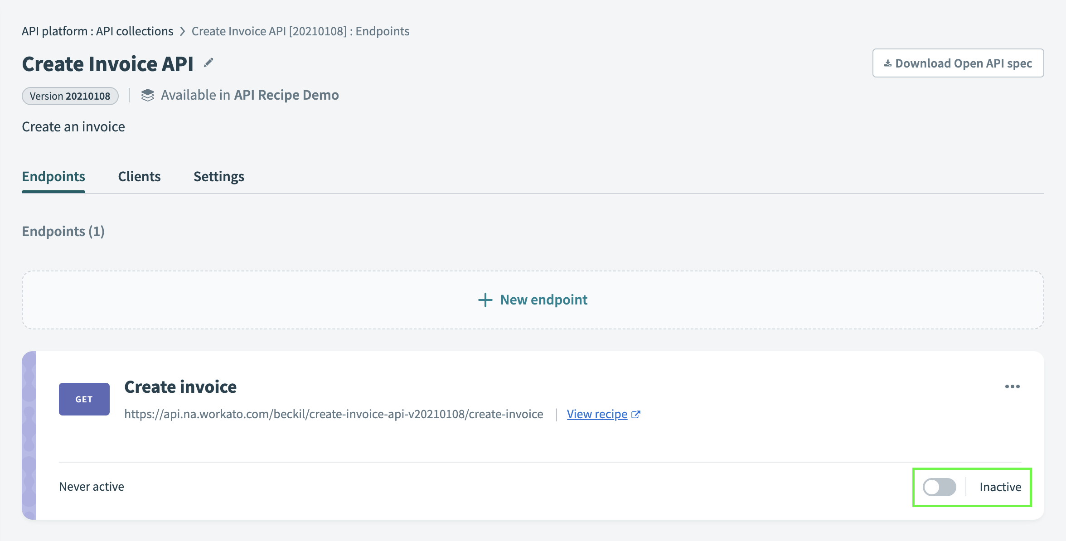Click the pencil icon to rename Create Invoice API
The width and height of the screenshot is (1066, 541).
[208, 63]
